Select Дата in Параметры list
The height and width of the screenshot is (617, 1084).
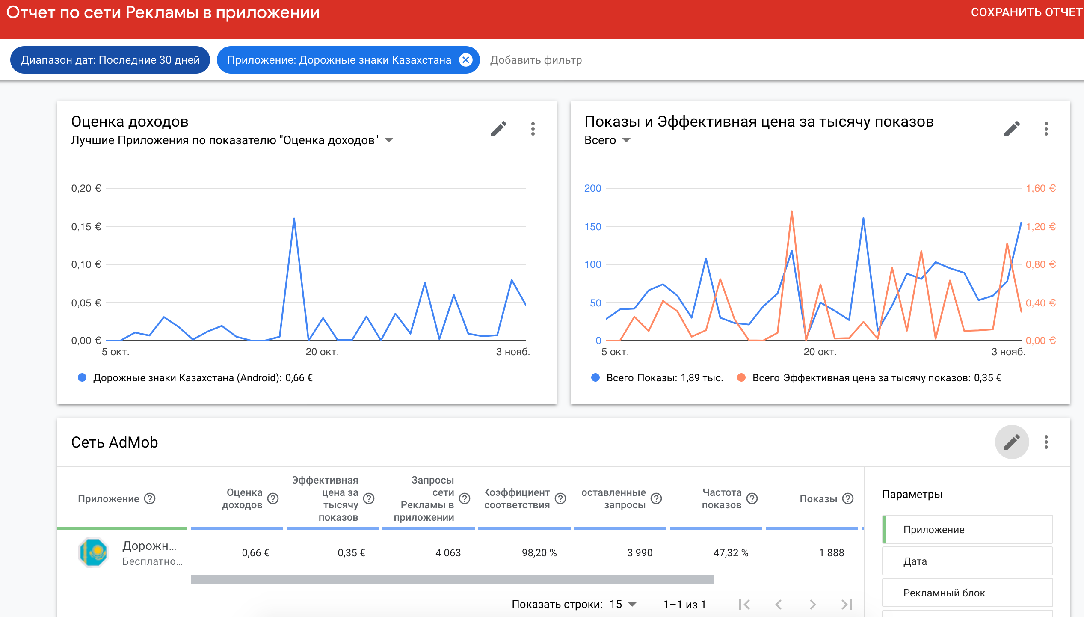point(968,561)
